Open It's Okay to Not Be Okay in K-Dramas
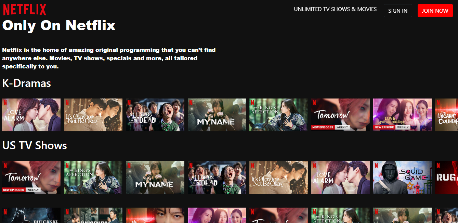Image resolution: width=458 pixels, height=223 pixels. (x=93, y=115)
